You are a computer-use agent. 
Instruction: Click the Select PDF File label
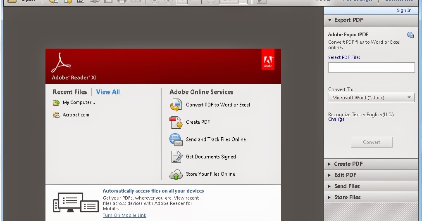click(x=344, y=57)
